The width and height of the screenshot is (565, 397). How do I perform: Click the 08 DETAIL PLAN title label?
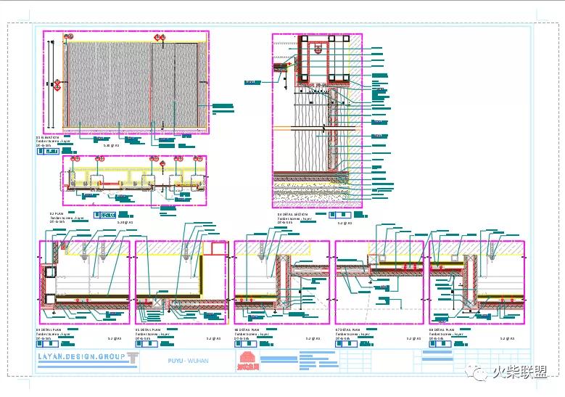442,330
